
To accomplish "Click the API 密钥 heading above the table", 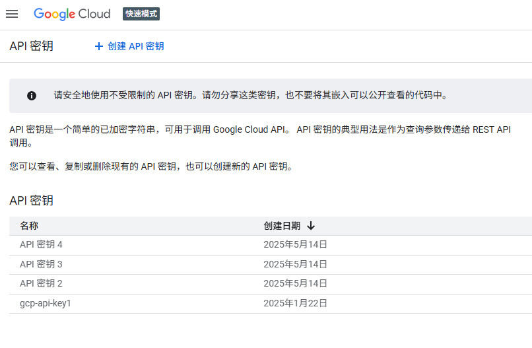I will [x=32, y=200].
